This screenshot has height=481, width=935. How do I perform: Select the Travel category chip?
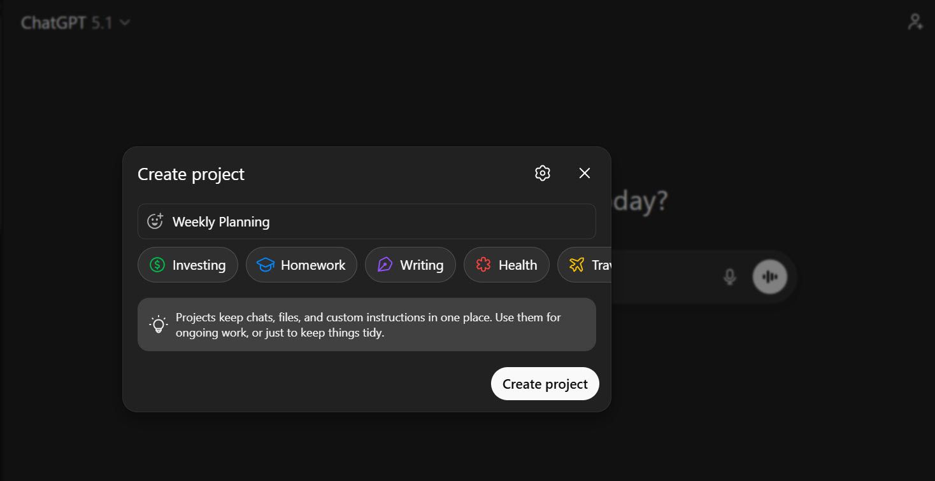pyautogui.click(x=585, y=265)
